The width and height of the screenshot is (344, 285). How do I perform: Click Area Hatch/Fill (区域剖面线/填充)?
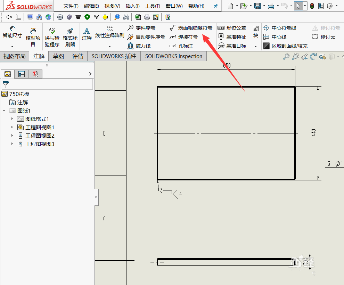click(x=285, y=46)
